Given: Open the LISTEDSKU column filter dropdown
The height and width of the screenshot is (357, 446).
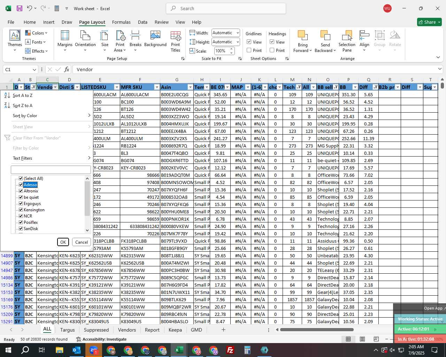Looking at the screenshot, I should click(117, 87).
